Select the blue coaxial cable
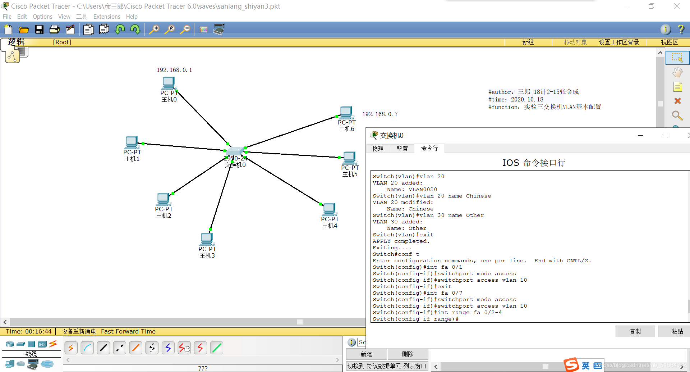 click(168, 348)
